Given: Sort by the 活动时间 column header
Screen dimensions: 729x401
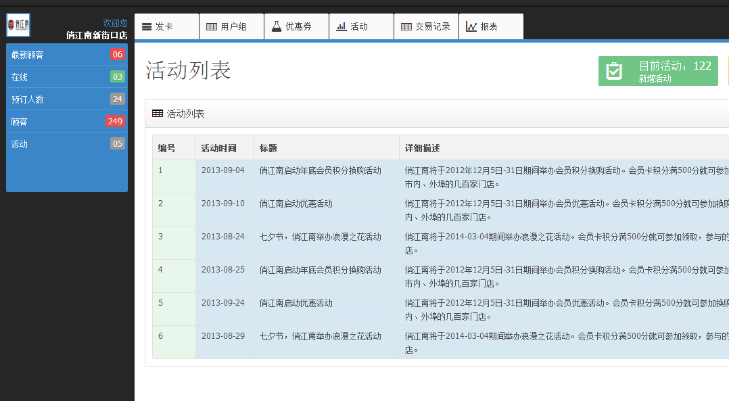Looking at the screenshot, I should click(219, 148).
